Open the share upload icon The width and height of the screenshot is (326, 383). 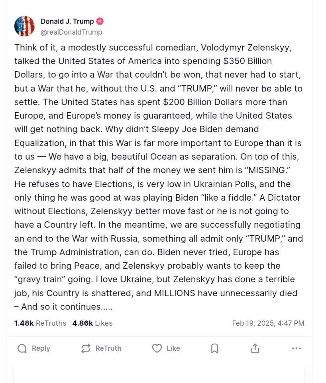click(x=255, y=348)
